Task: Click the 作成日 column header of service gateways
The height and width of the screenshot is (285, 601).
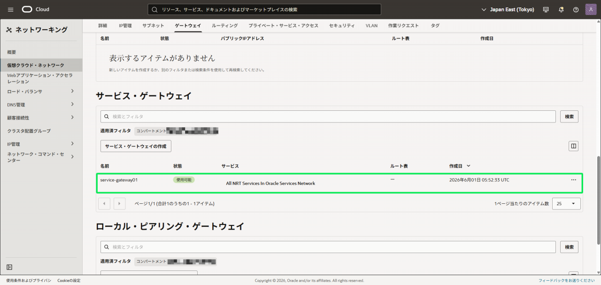Action: coord(455,166)
